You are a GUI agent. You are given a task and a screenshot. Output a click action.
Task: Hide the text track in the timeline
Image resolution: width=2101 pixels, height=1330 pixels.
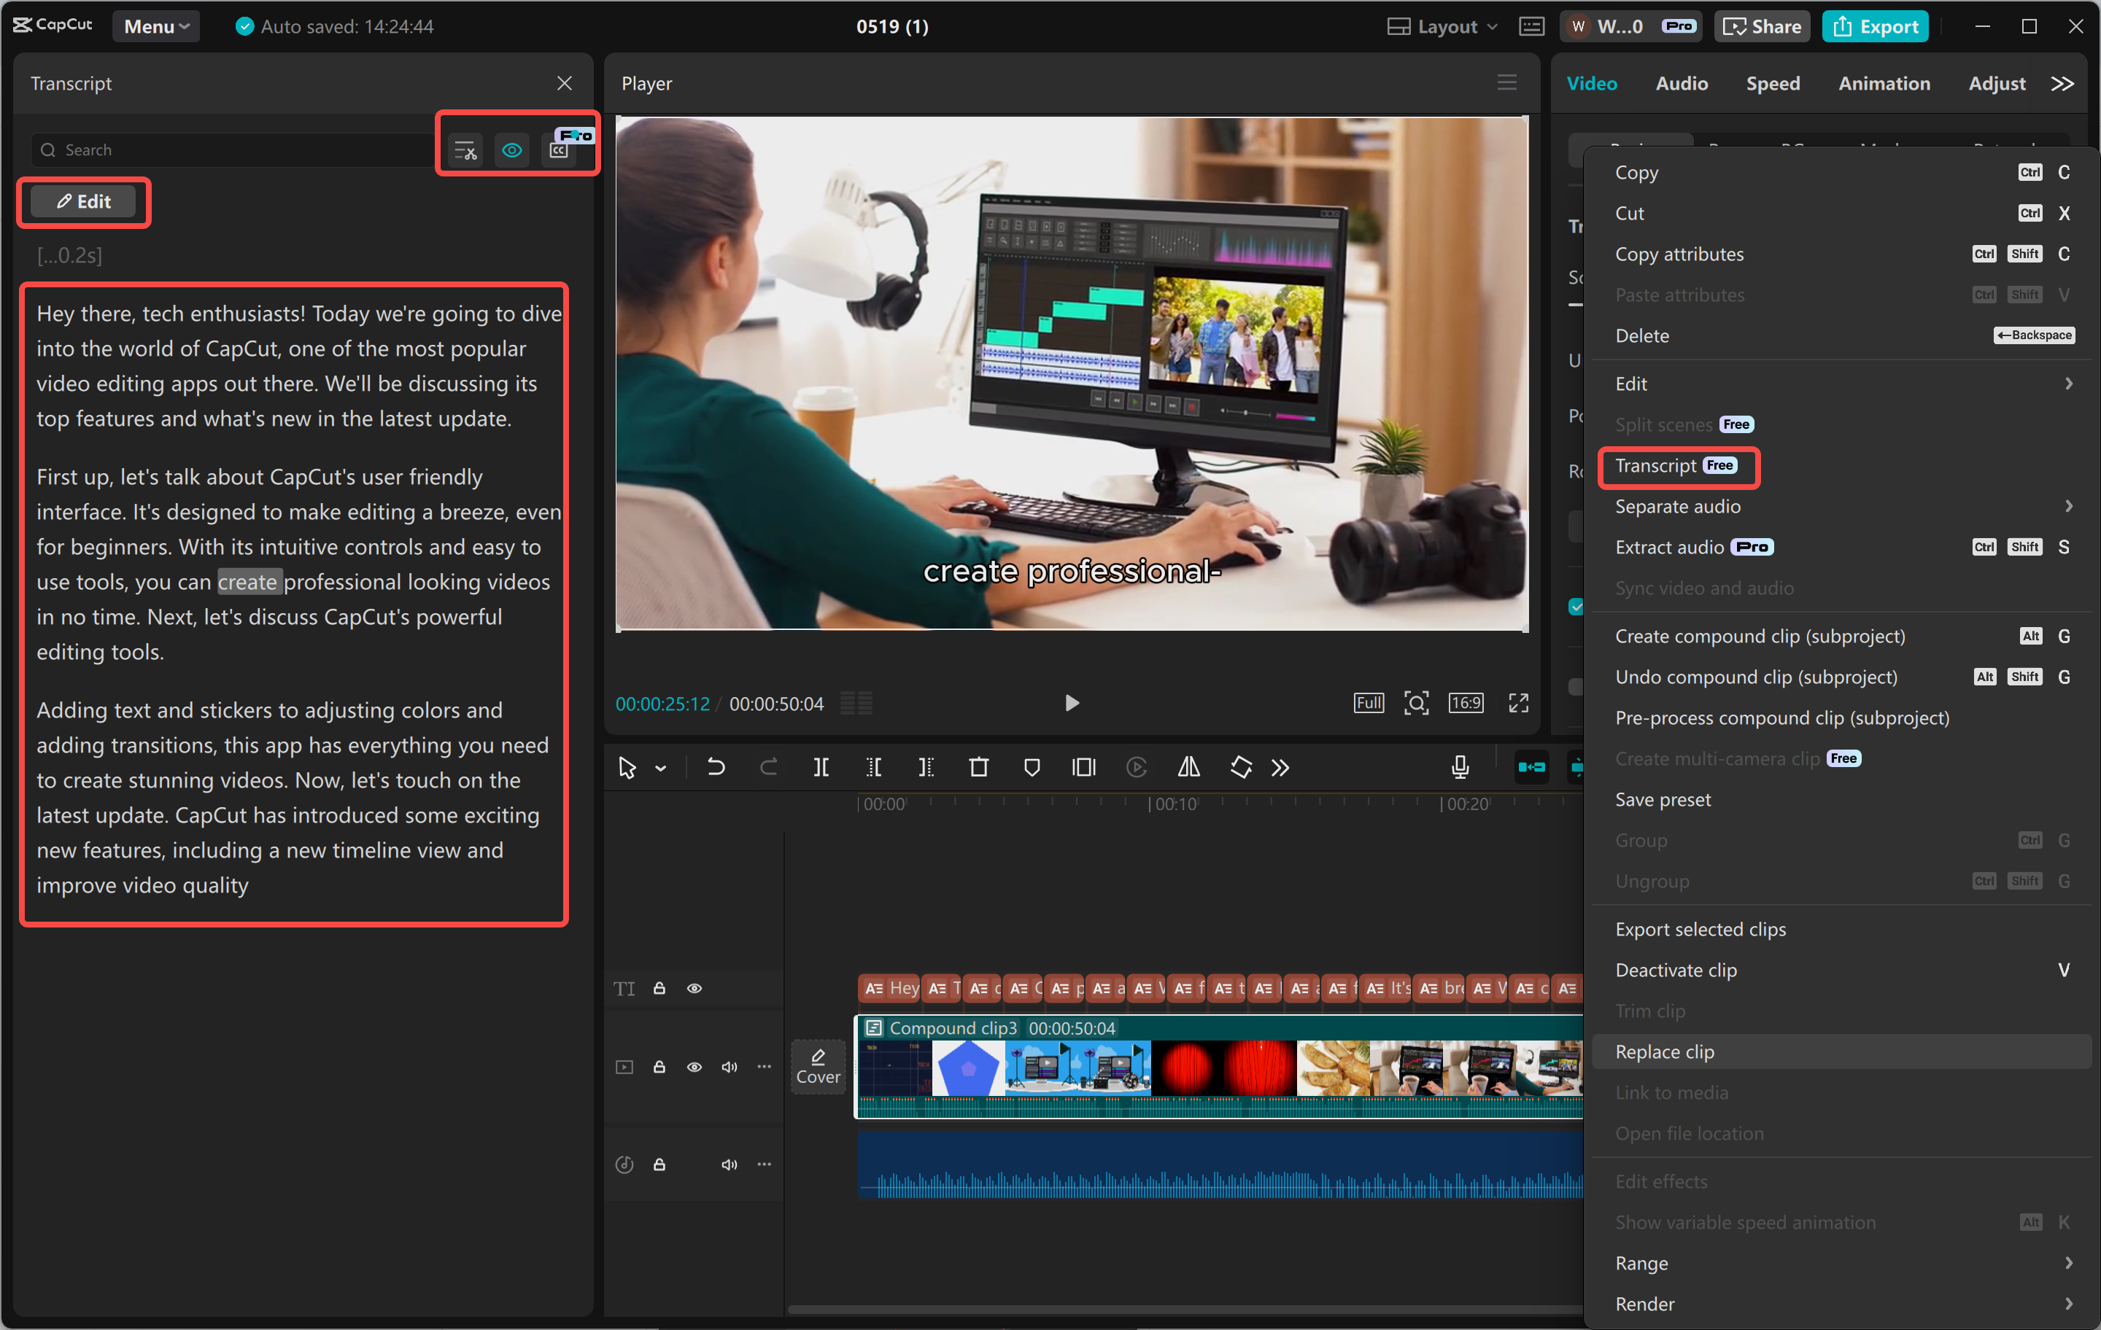coord(694,988)
